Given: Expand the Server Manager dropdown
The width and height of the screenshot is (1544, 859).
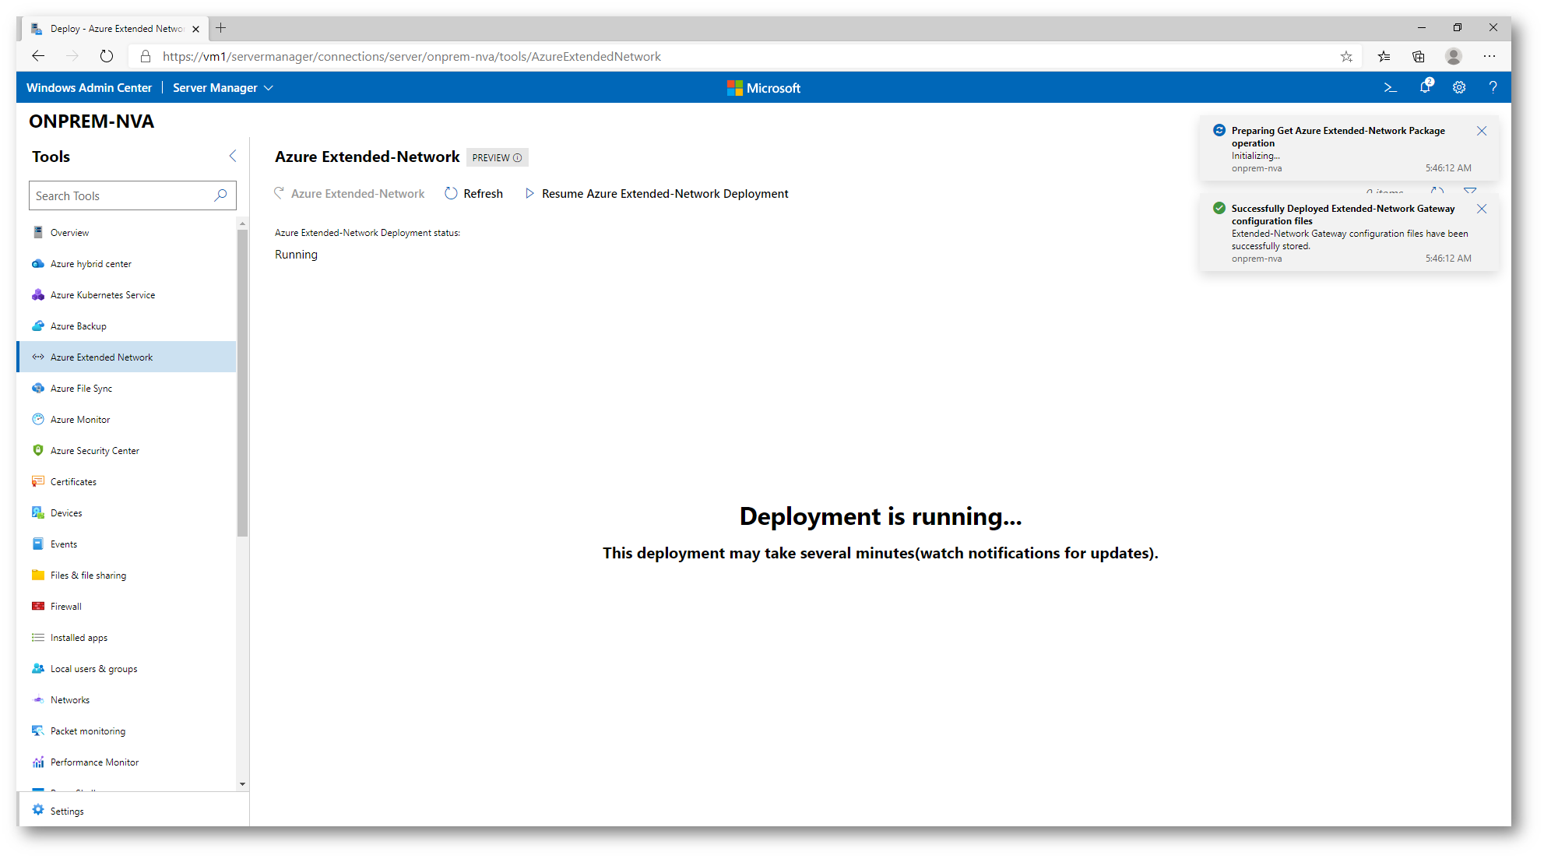Looking at the screenshot, I should click(223, 88).
